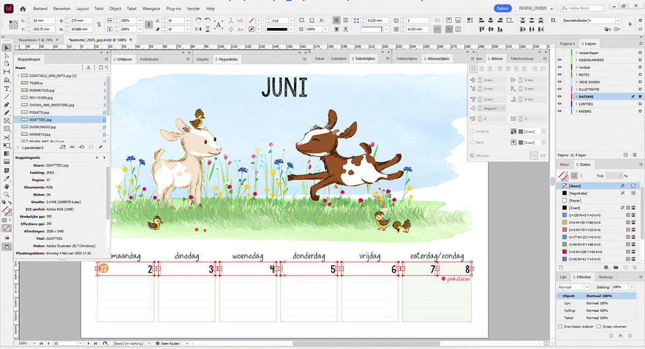Image resolution: width=645 pixels, height=349 pixels.
Task: Select the Line tool
Action: click(x=7, y=97)
